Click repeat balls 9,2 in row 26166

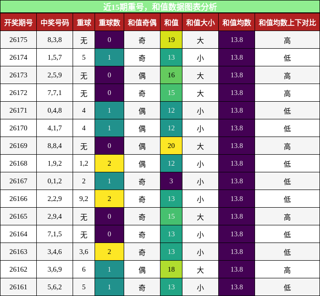[84, 199]
